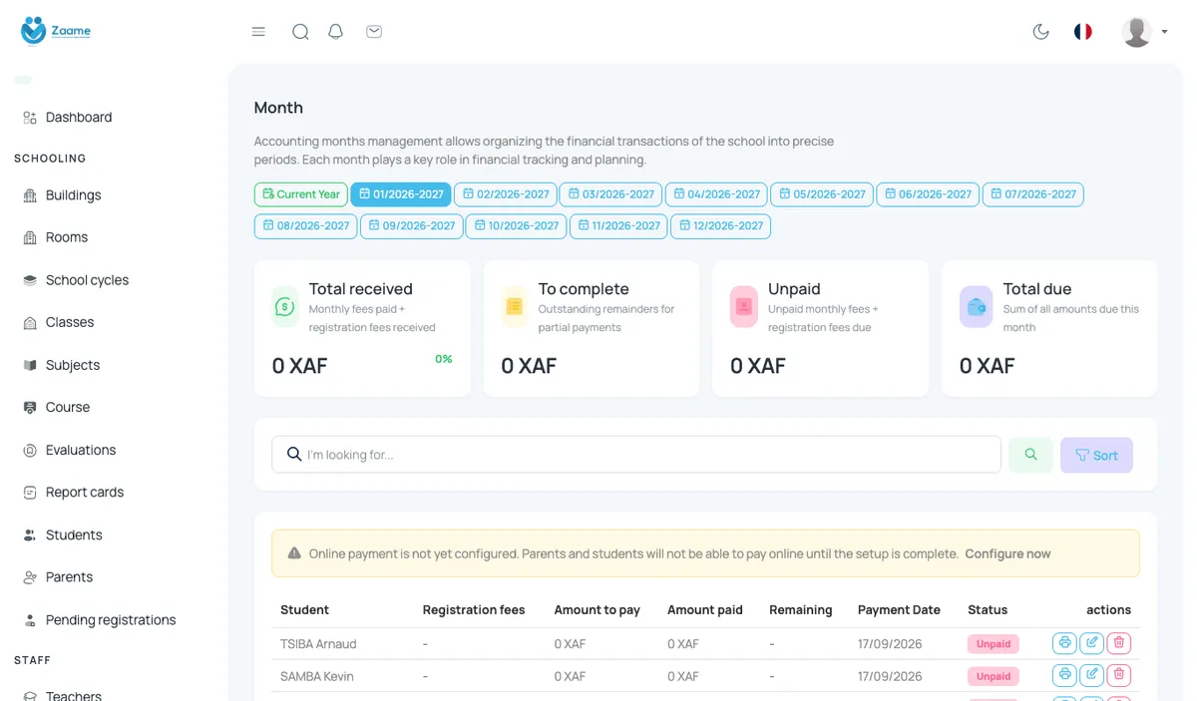
Task: Open the hamburger menu icon
Action: point(258,32)
